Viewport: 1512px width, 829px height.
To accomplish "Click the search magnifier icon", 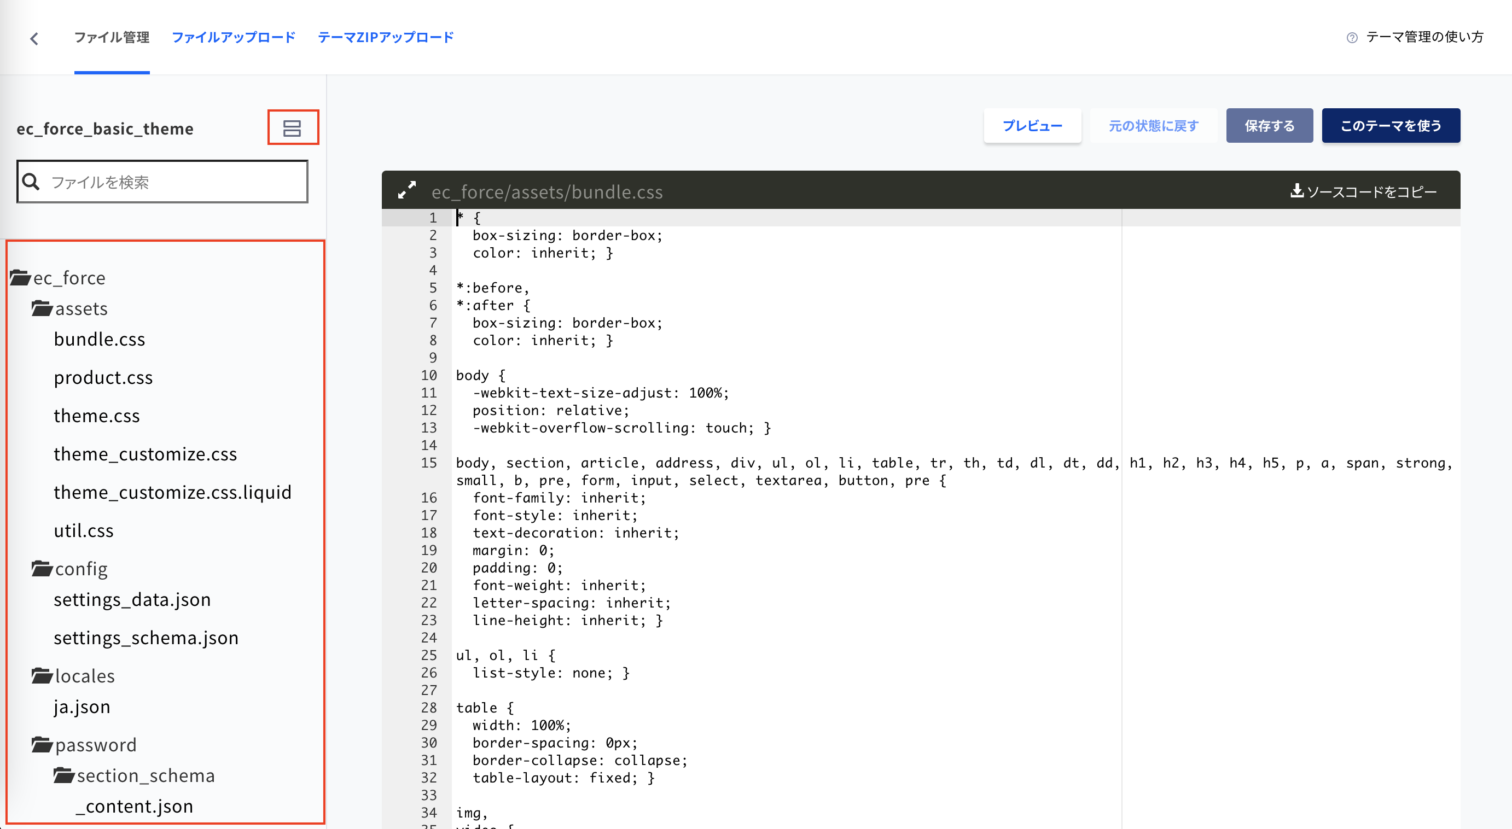I will (31, 182).
